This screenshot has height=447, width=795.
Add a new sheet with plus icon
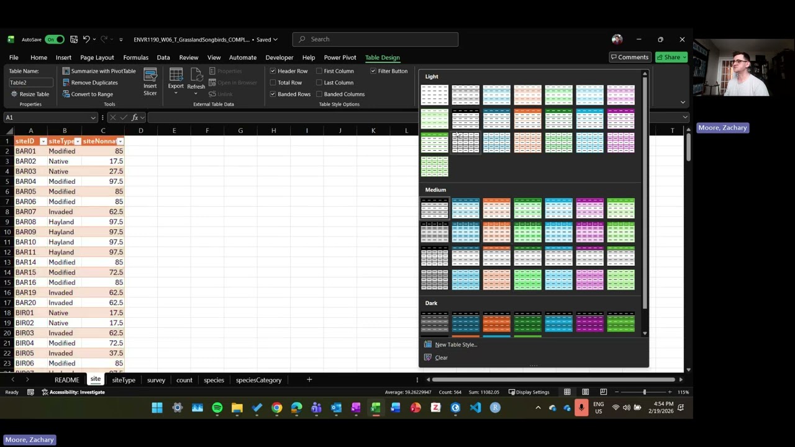coord(309,379)
